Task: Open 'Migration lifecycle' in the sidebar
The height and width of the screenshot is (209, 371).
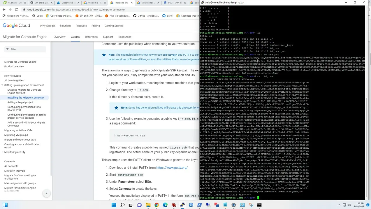Action: pos(15,171)
